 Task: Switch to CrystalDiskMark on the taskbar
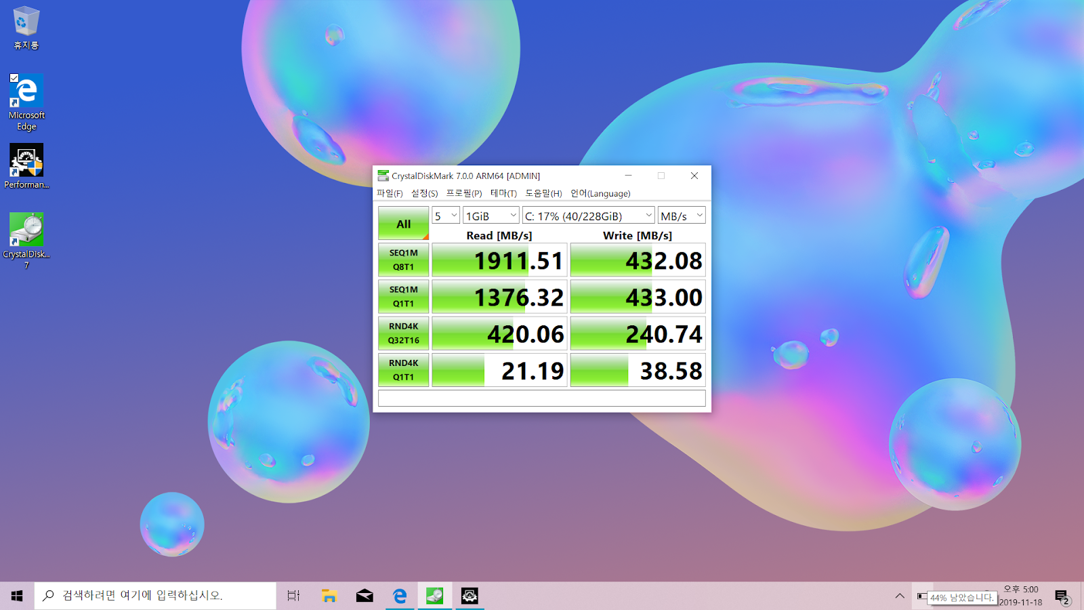pos(435,596)
